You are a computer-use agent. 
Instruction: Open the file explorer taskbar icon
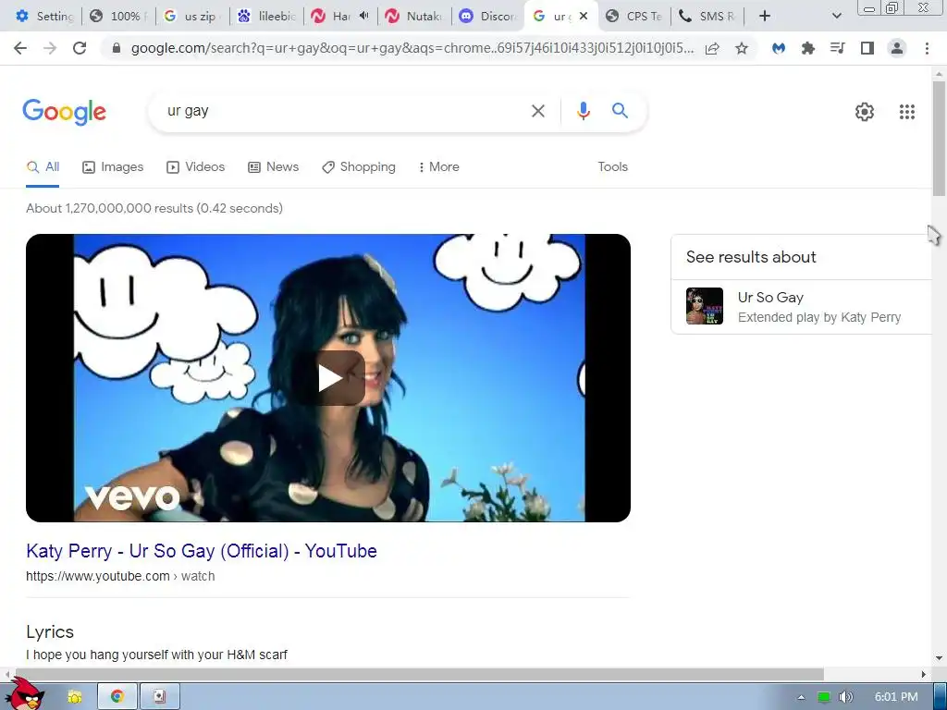pos(75,697)
